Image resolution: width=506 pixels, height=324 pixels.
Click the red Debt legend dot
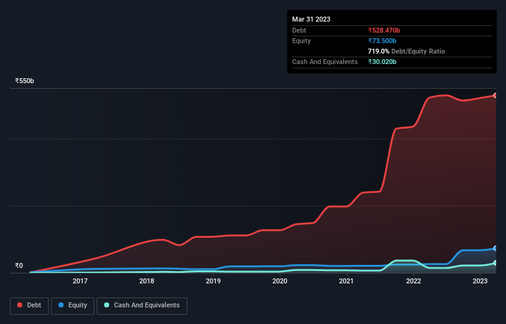point(20,305)
